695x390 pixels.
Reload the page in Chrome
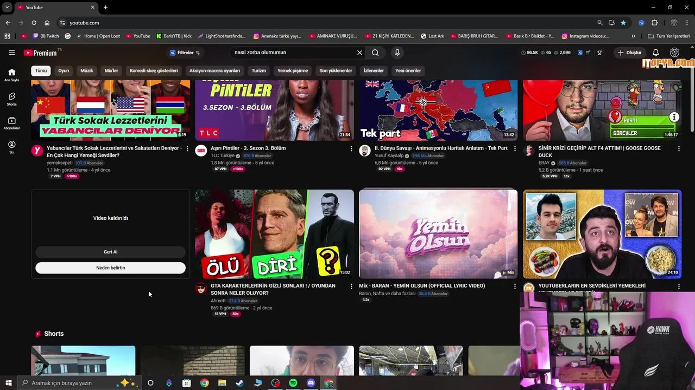click(34, 23)
